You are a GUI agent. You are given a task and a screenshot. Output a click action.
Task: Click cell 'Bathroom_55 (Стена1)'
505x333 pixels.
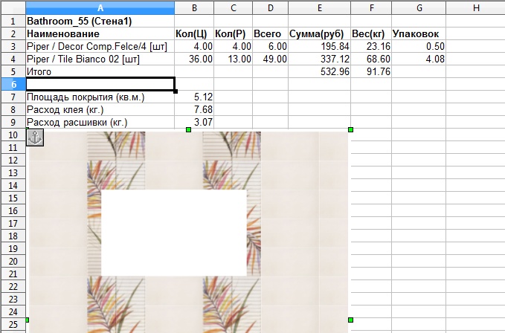tap(100, 22)
